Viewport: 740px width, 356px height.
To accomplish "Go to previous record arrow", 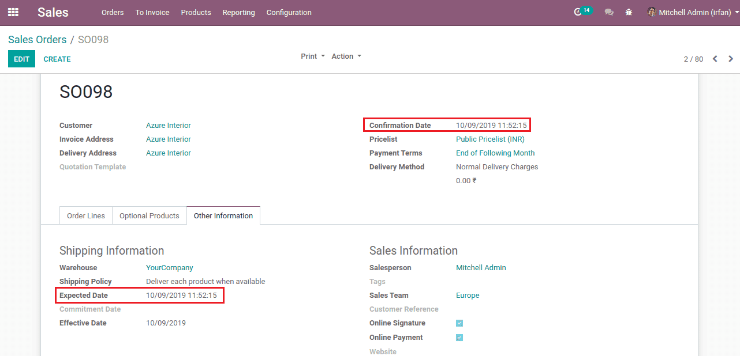I will point(715,59).
